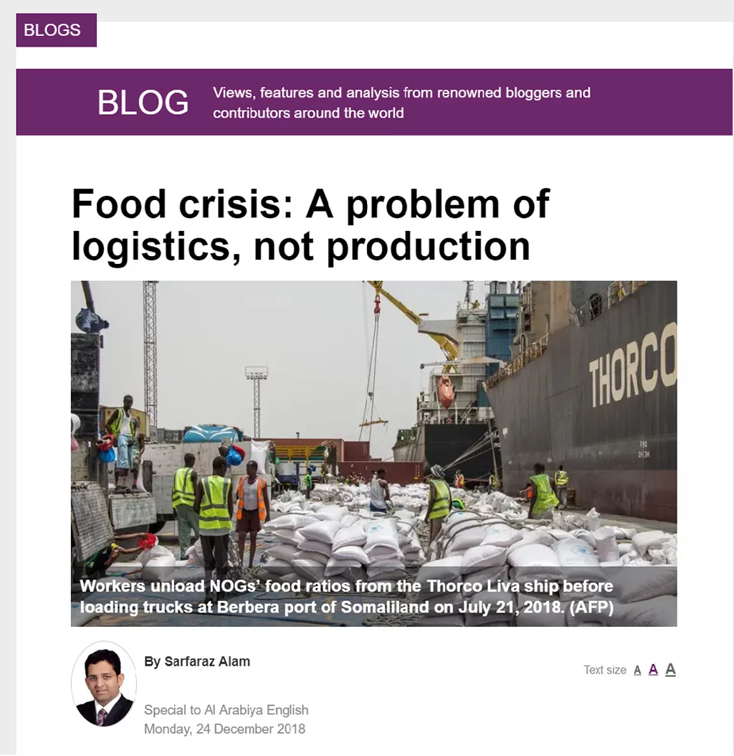
Task: Click the Monday, 24 December 2018 date
Action: (x=224, y=729)
